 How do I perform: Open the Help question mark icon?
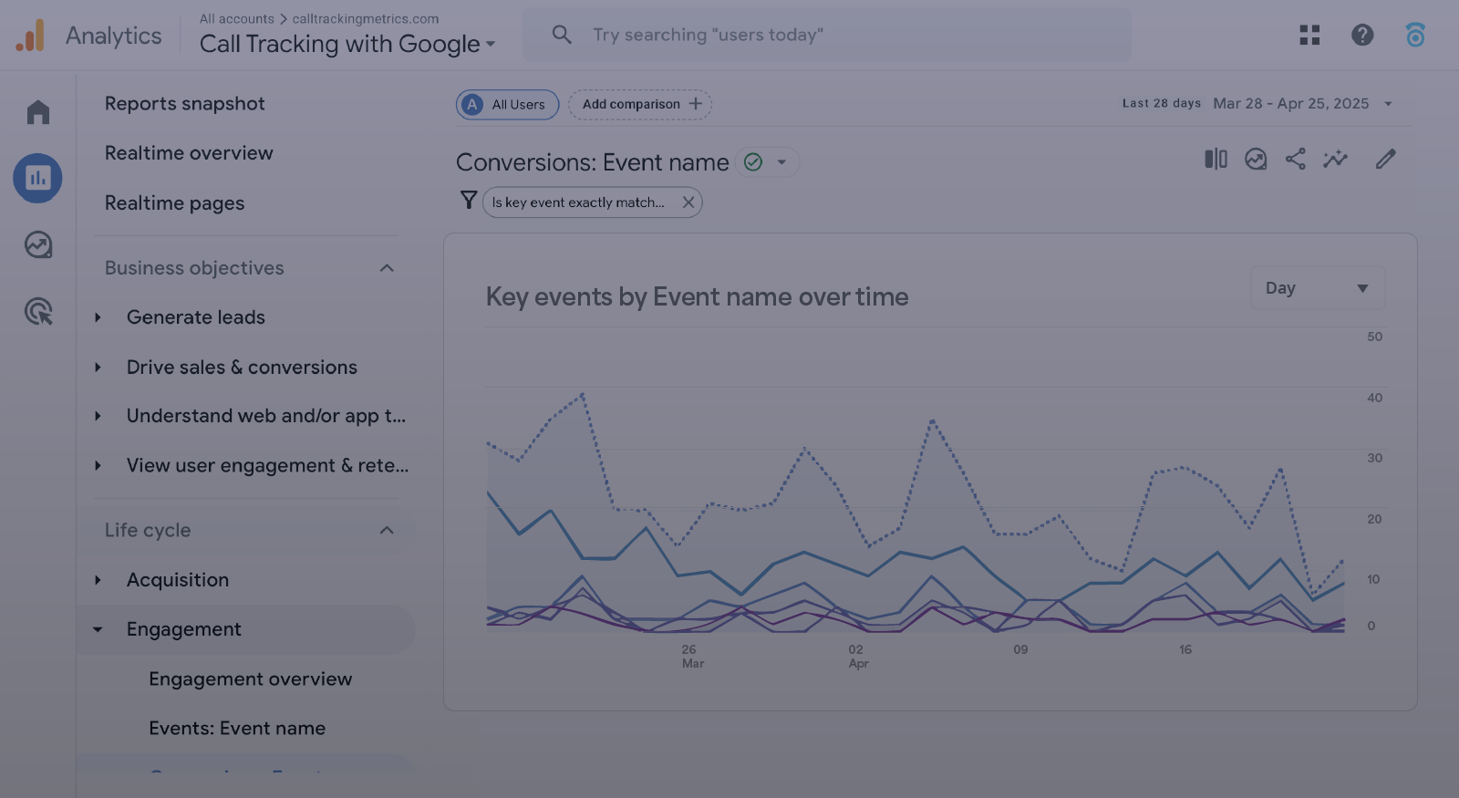(1362, 35)
